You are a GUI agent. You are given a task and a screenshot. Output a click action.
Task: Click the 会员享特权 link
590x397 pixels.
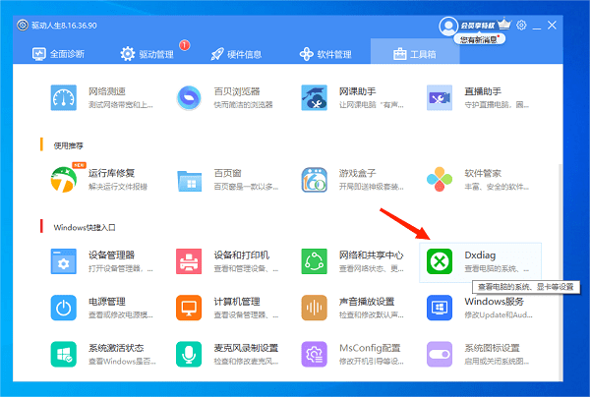[478, 26]
